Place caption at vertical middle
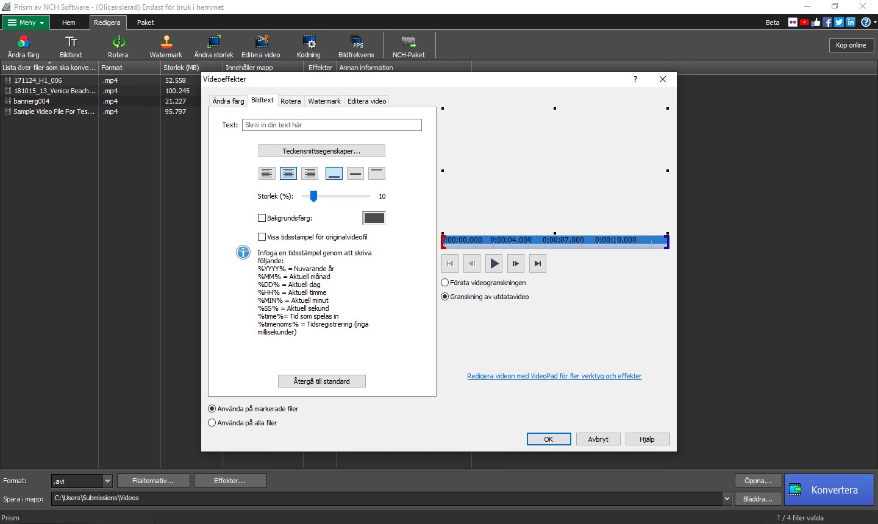 tap(355, 174)
